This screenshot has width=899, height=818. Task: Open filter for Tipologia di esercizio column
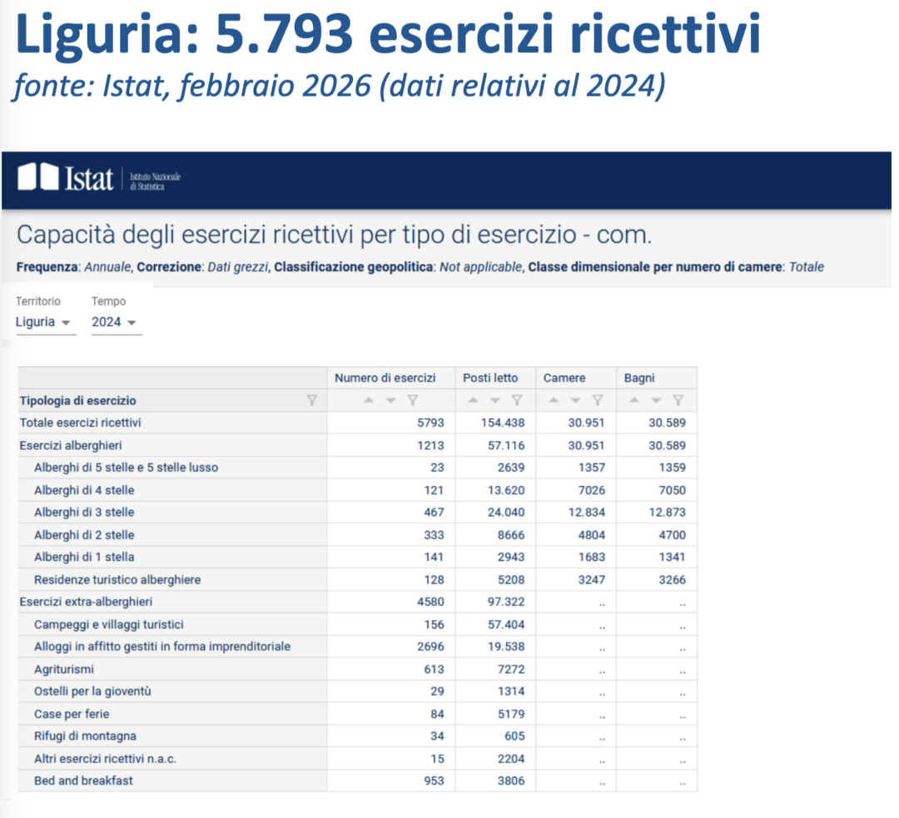[x=312, y=400]
